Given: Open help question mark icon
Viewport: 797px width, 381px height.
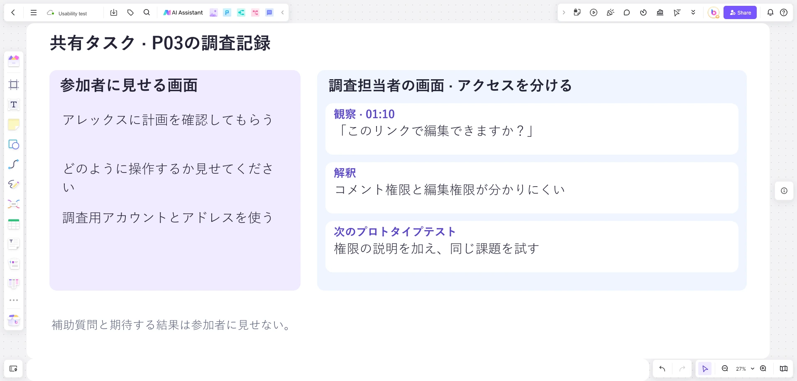Looking at the screenshot, I should (784, 12).
